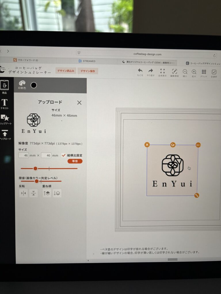Zoom in with the 拡大 magnifier icon
The width and height of the screenshot is (221, 294).
click(194, 72)
